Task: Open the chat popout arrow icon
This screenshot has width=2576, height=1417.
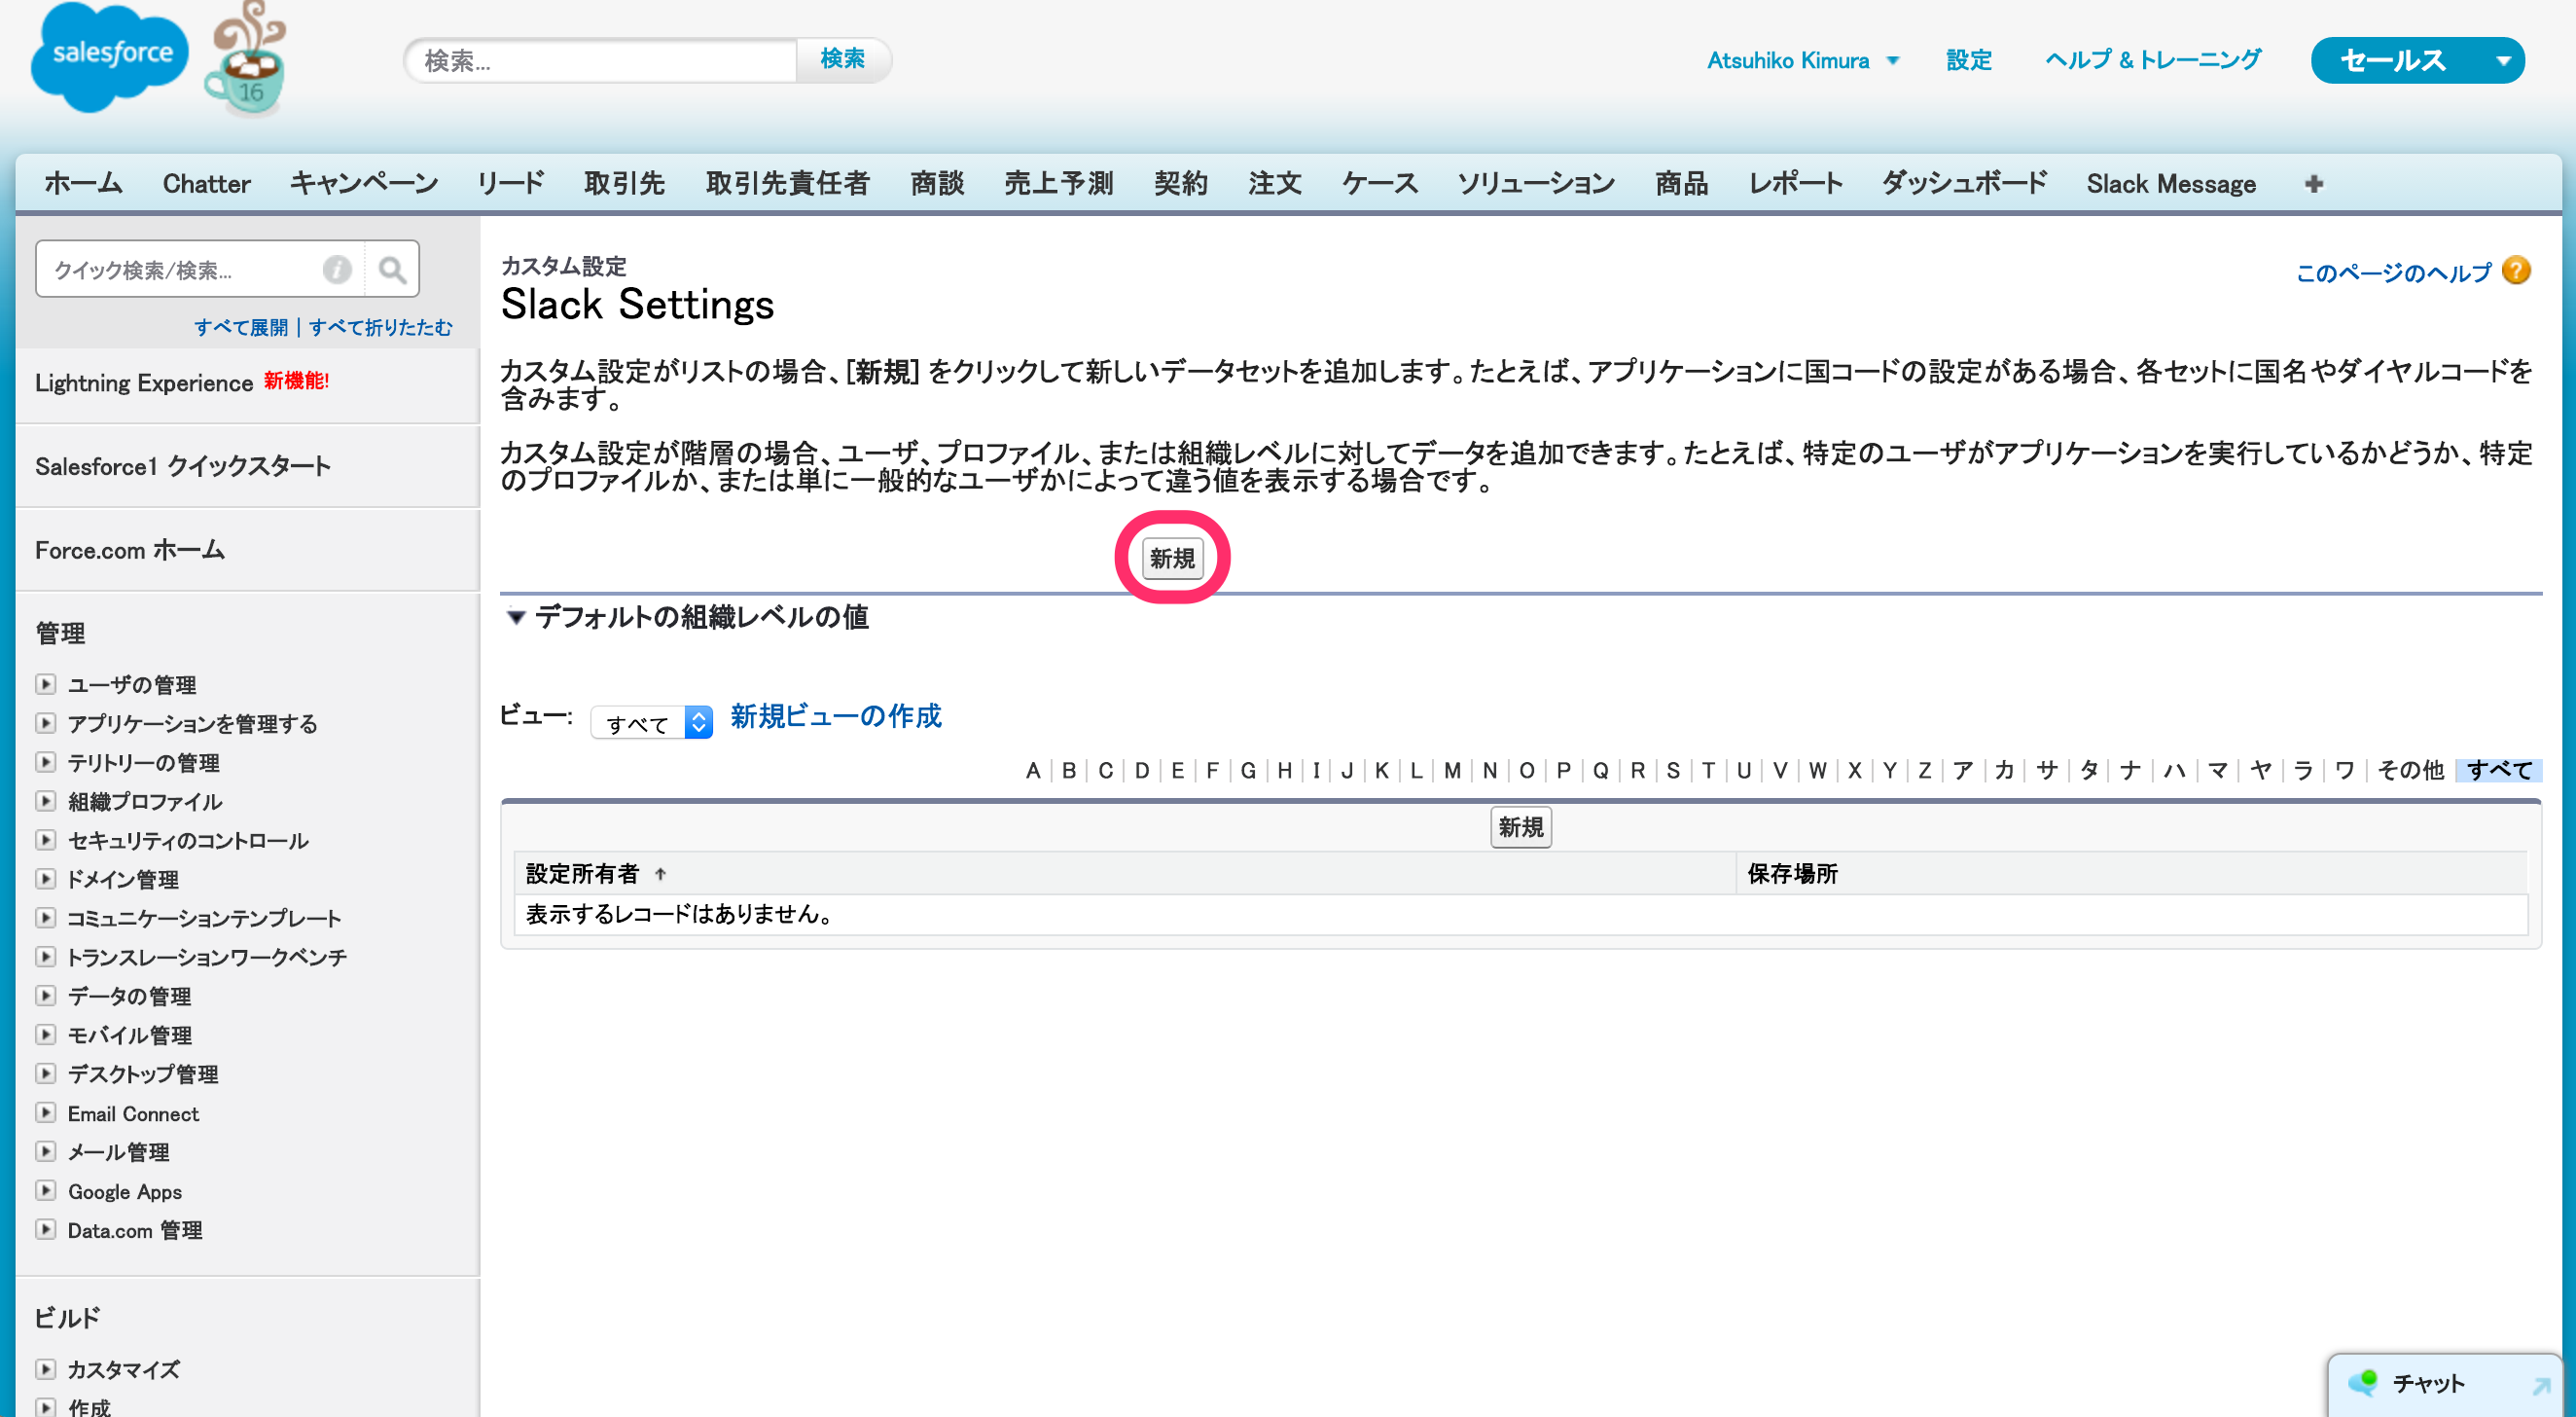Action: pyautogui.click(x=2540, y=1386)
